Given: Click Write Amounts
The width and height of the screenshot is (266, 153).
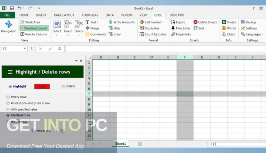Looking at the screenshot, I should 122,22.
